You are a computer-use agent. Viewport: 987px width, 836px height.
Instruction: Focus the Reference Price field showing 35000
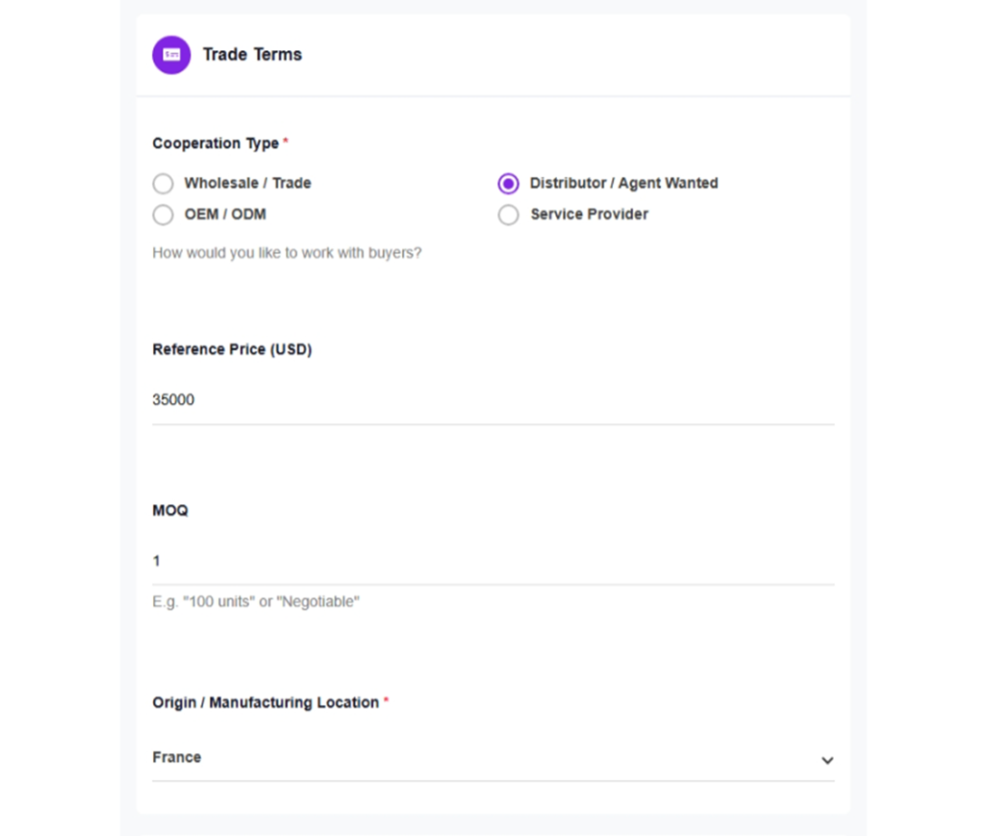[493, 400]
